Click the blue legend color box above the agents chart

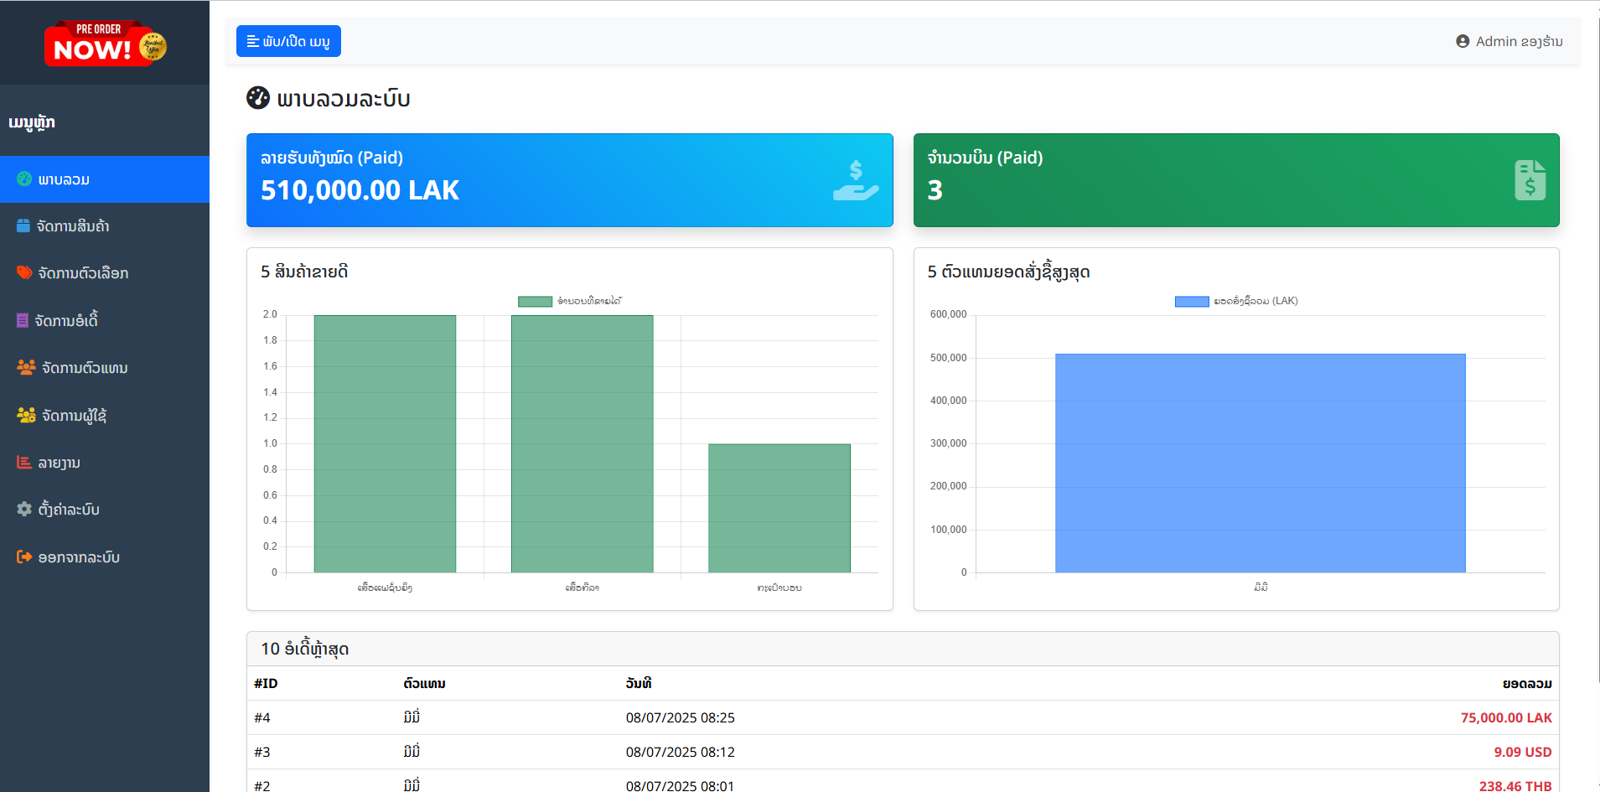[x=1191, y=301]
